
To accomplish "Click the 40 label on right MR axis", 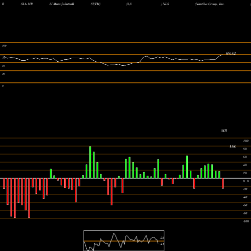I will tap(245, 165).
